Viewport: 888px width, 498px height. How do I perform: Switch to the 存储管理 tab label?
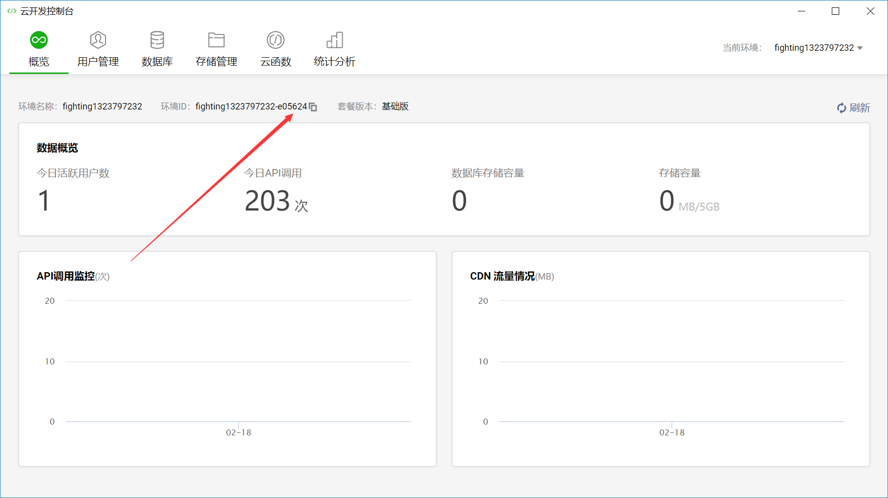pos(216,62)
